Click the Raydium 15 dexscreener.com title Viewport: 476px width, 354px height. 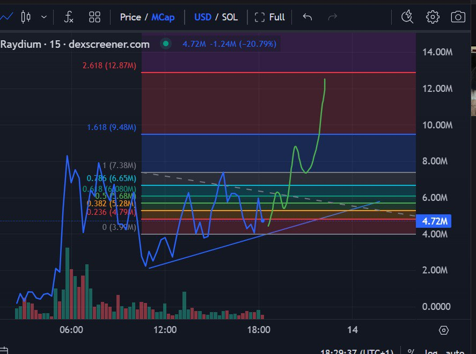click(x=75, y=45)
